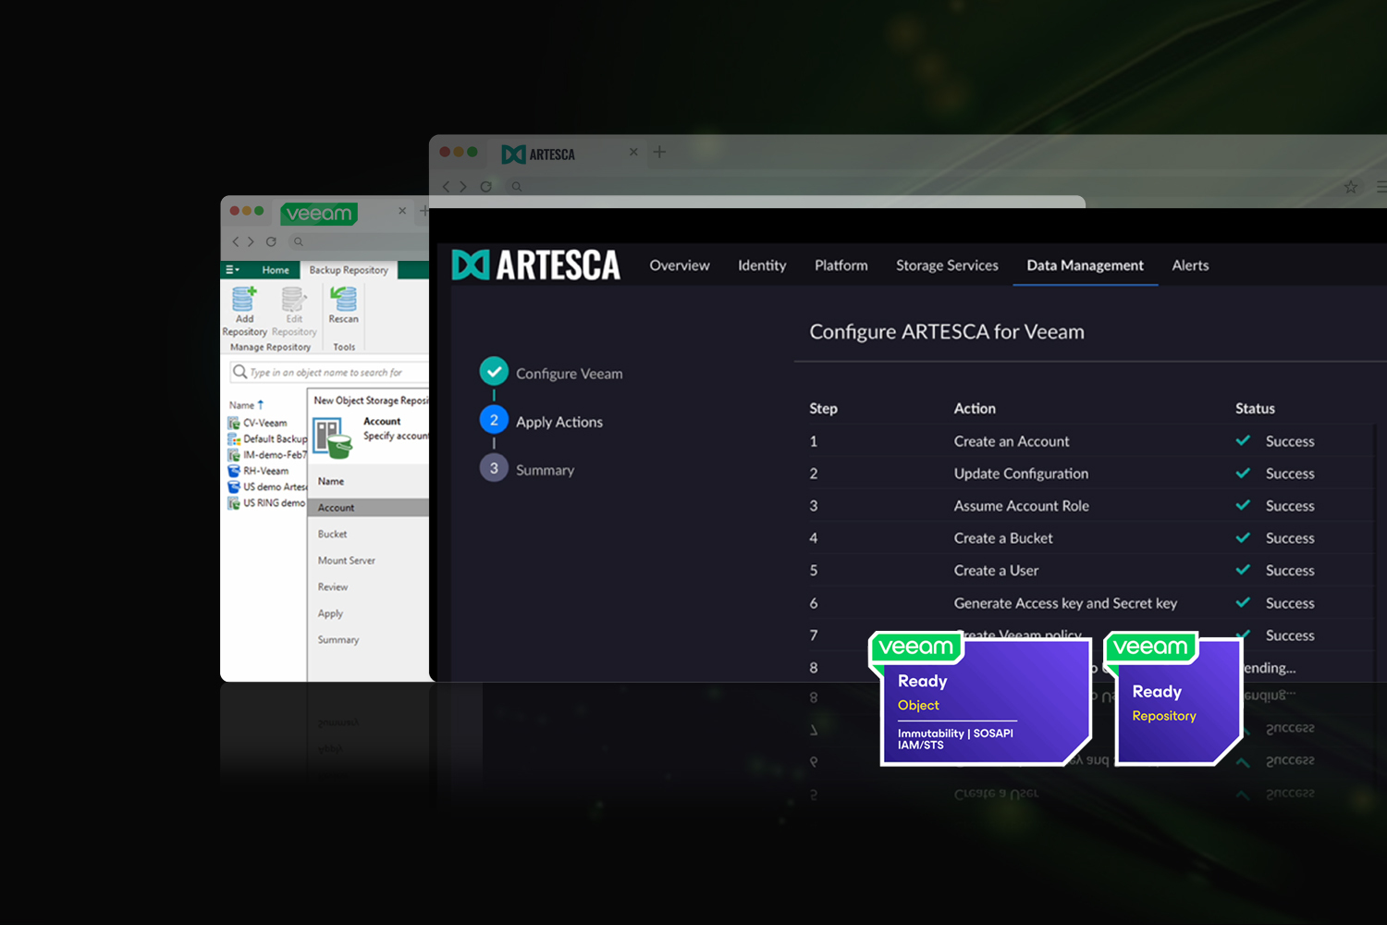
Task: Click 'Assume Account Role' action text
Action: 1021,506
